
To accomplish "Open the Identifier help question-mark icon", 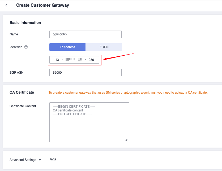I will tap(26, 47).
